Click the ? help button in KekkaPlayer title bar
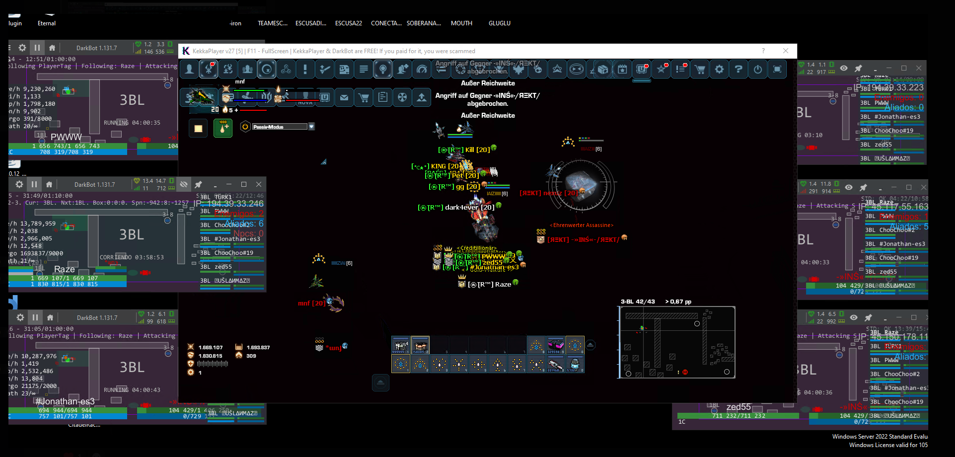The image size is (955, 457). tap(763, 51)
